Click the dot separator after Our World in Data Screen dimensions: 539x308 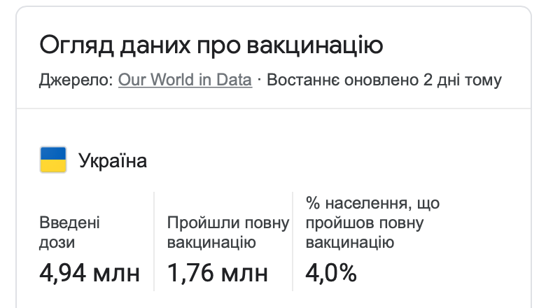click(x=259, y=80)
